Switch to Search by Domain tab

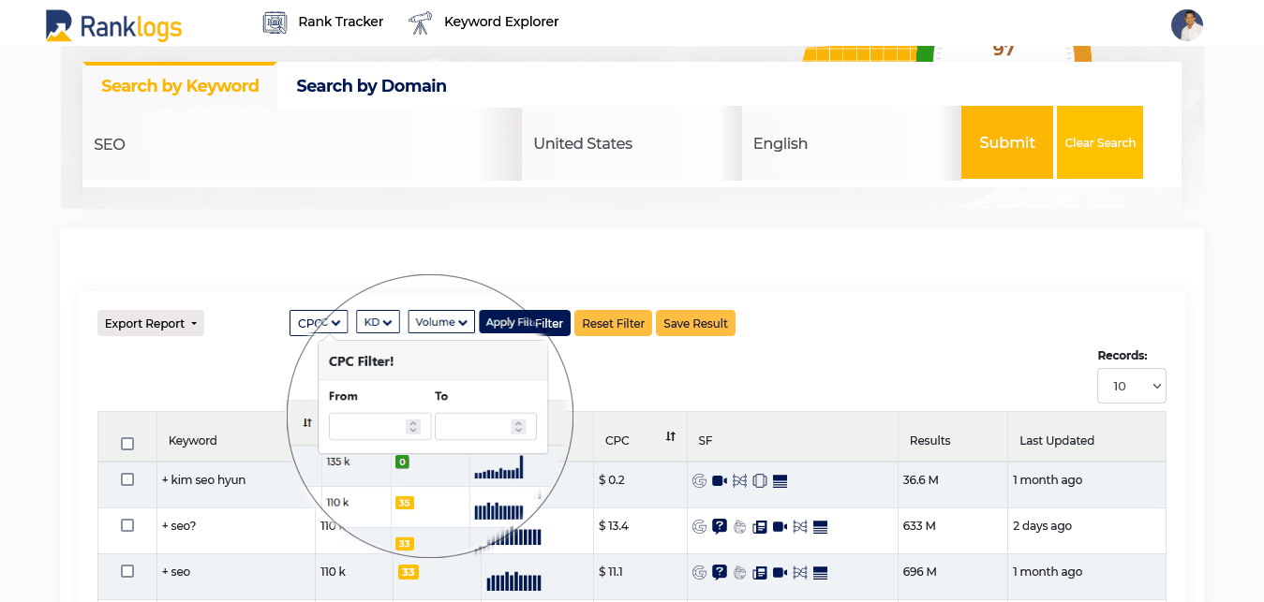(x=371, y=86)
